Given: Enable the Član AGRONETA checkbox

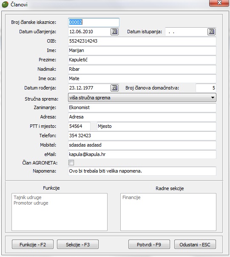Looking at the screenshot, I should coord(71,162).
